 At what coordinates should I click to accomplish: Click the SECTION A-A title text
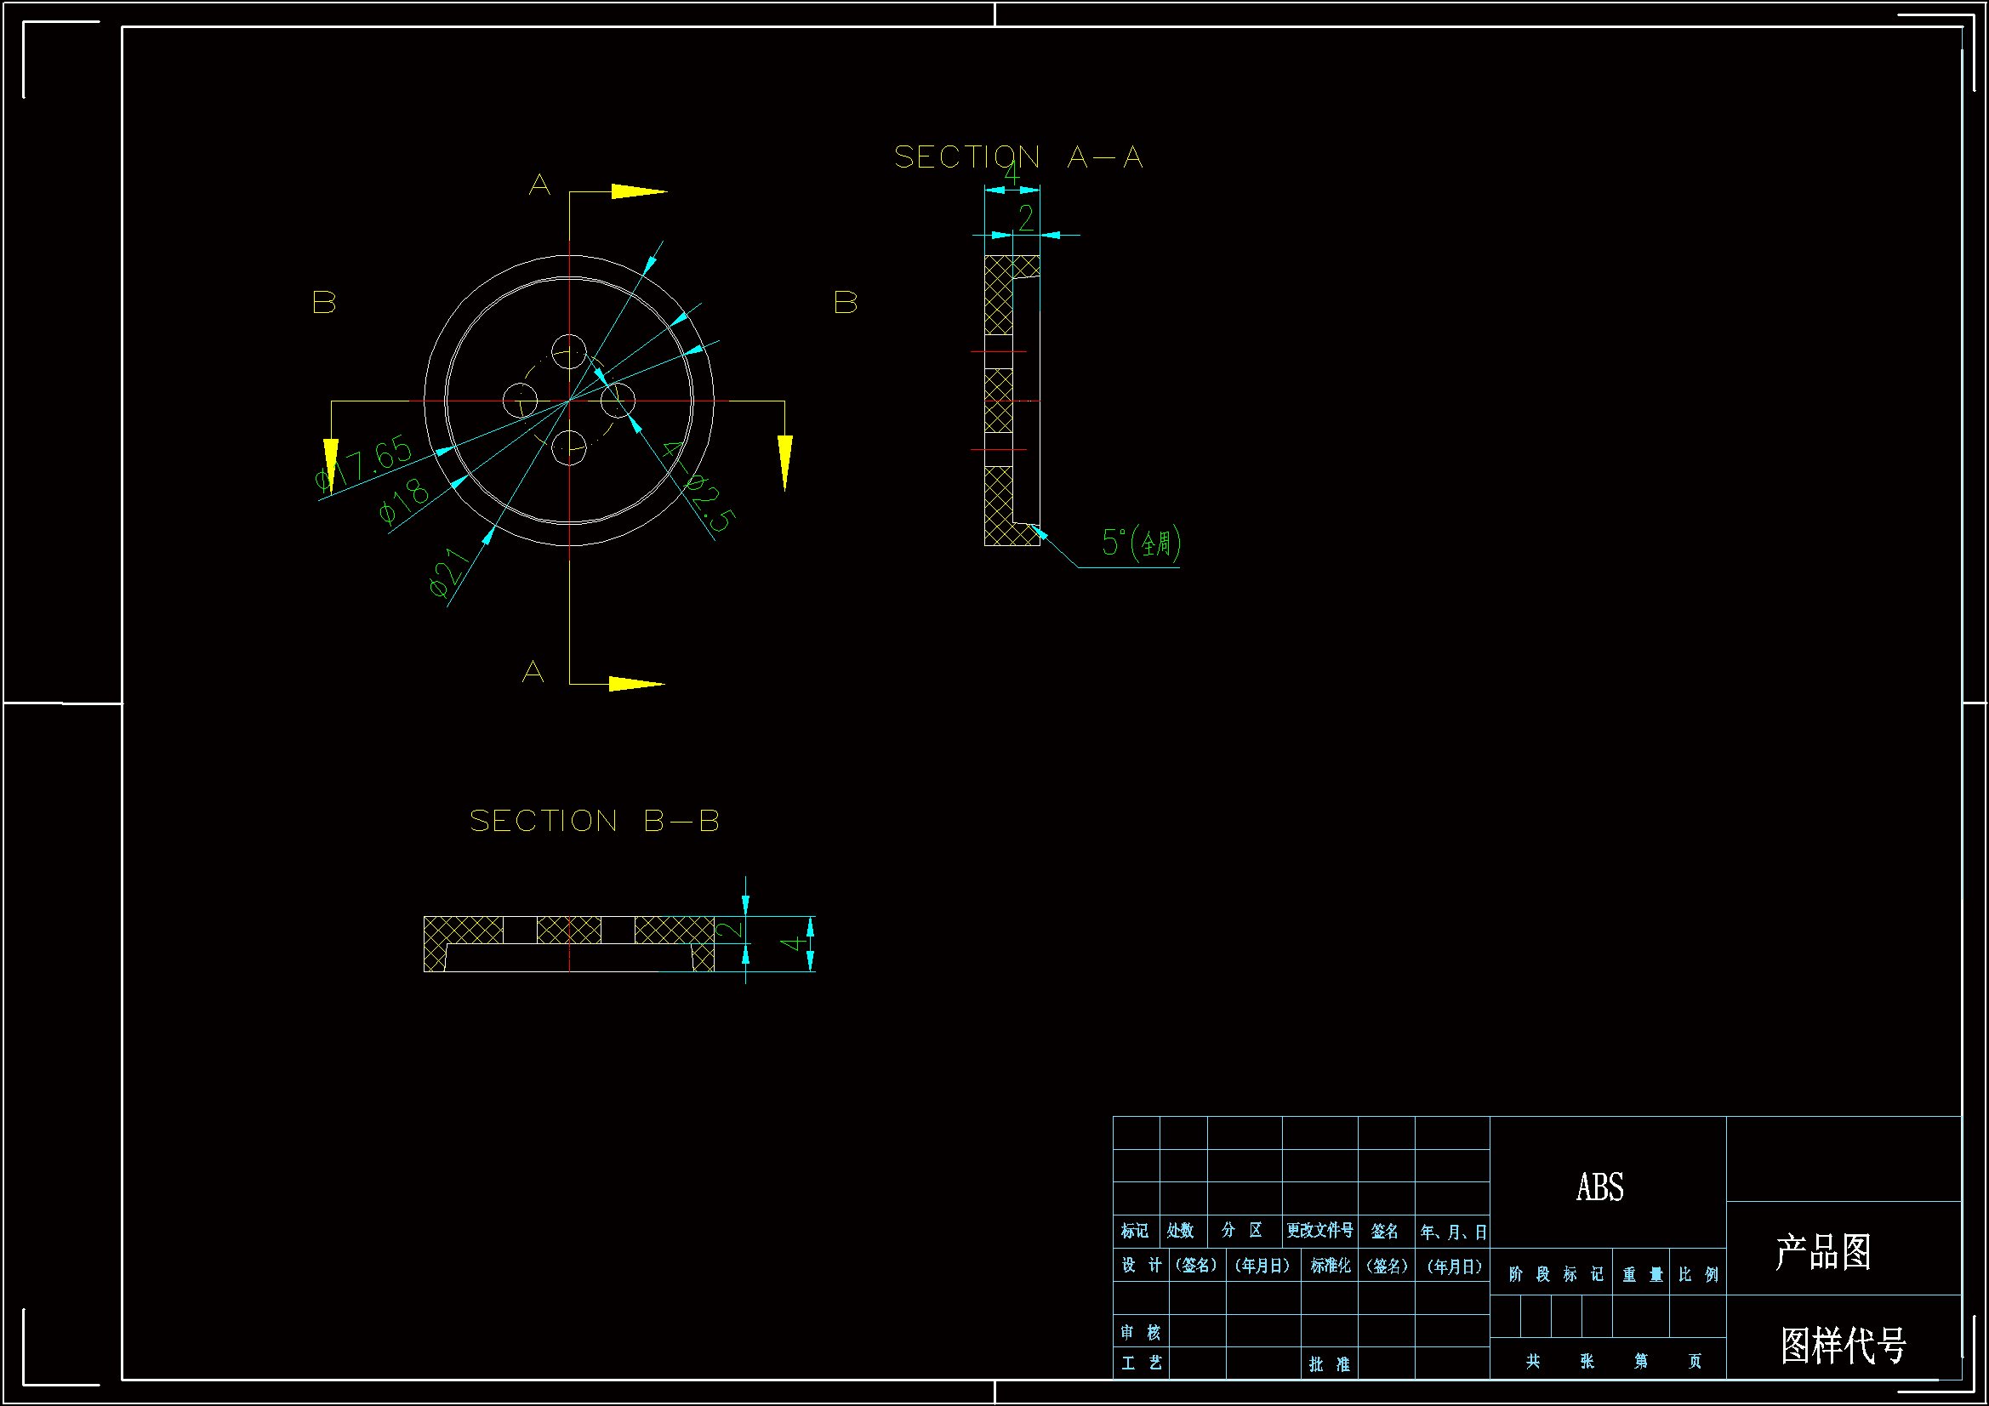click(x=1017, y=157)
